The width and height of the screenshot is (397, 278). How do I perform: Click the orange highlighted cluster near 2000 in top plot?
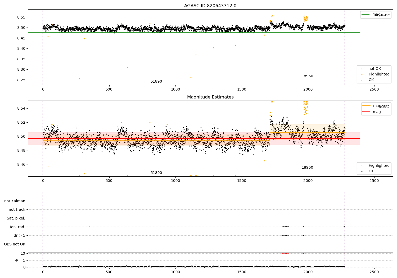[x=306, y=18]
